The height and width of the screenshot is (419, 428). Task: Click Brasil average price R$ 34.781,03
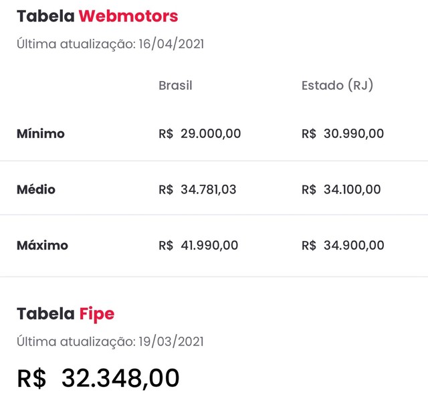197,189
